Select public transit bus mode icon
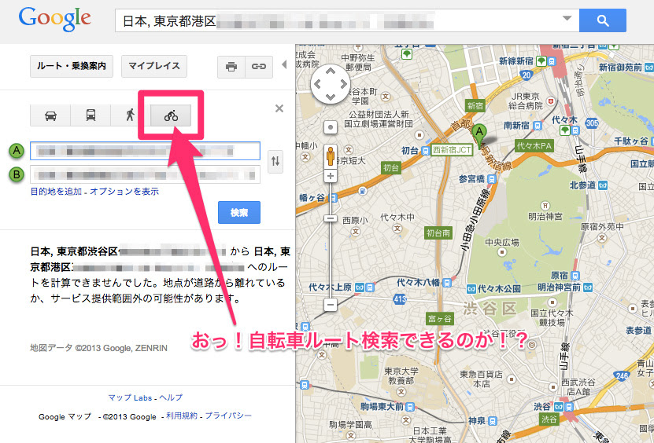This screenshot has height=443, width=654. click(91, 115)
